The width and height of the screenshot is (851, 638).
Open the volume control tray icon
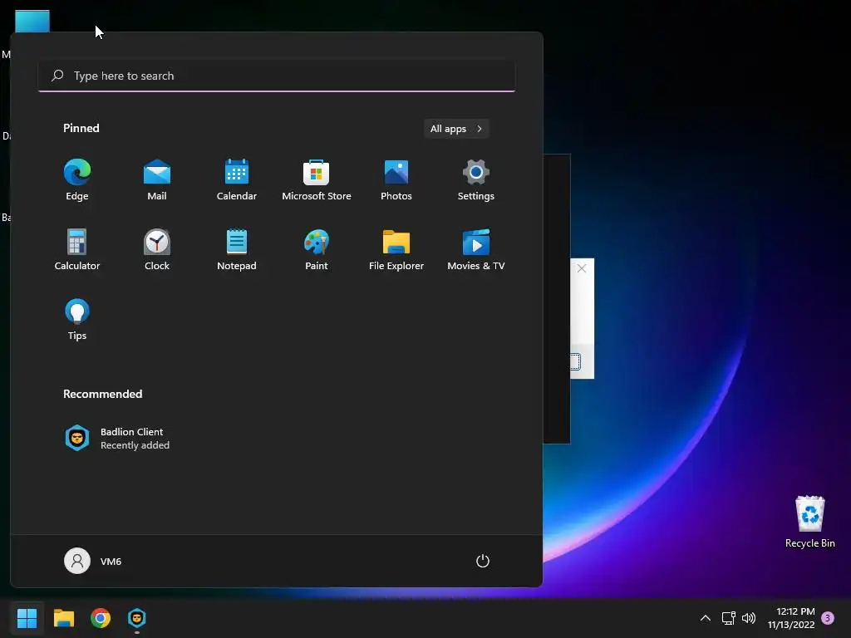coord(749,618)
